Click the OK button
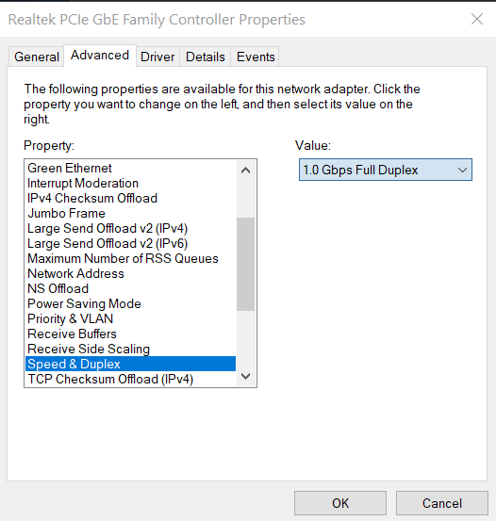This screenshot has height=521, width=496. (340, 503)
